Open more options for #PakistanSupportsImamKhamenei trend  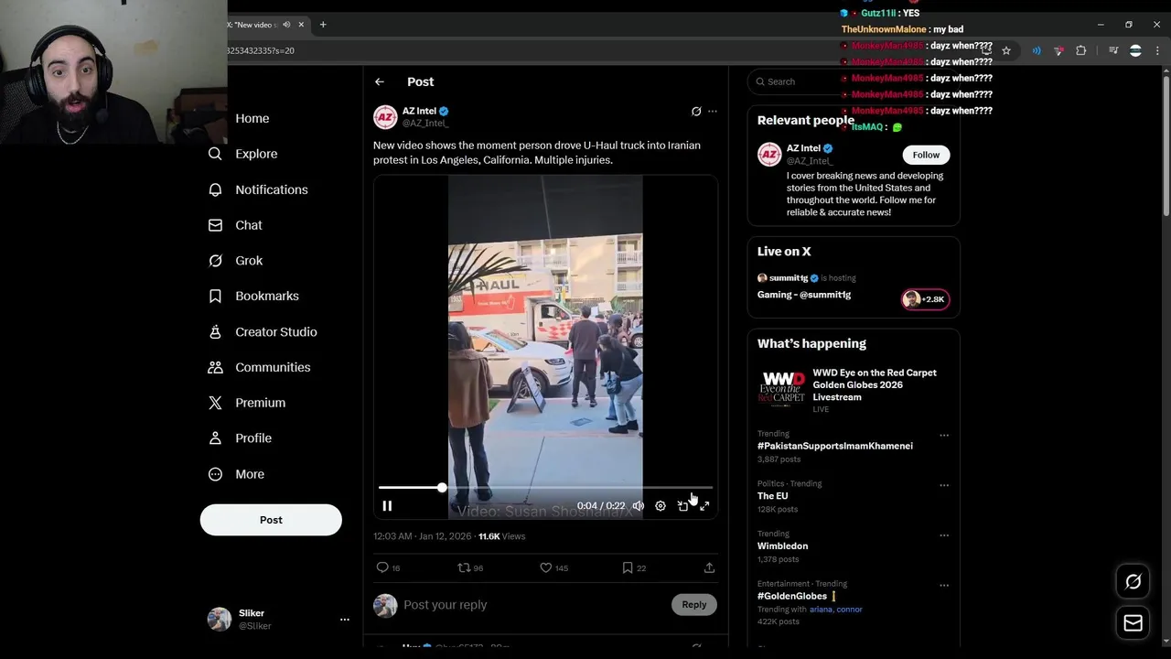(944, 436)
